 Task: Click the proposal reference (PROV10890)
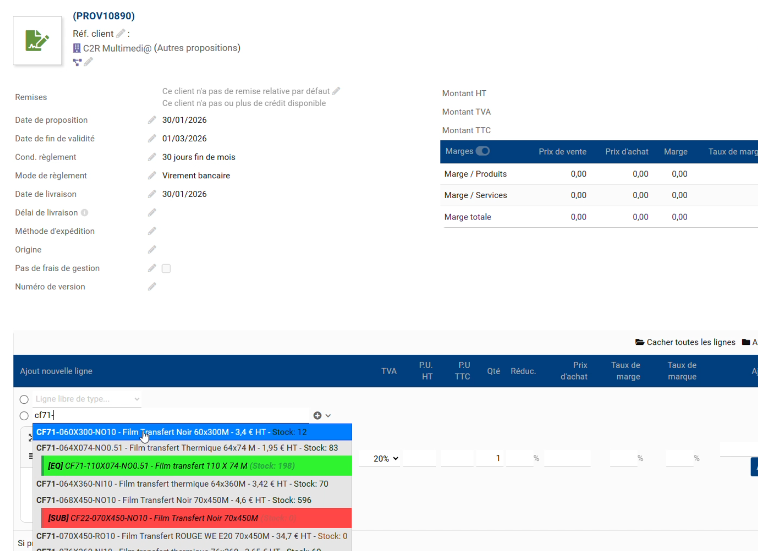pyautogui.click(x=104, y=16)
